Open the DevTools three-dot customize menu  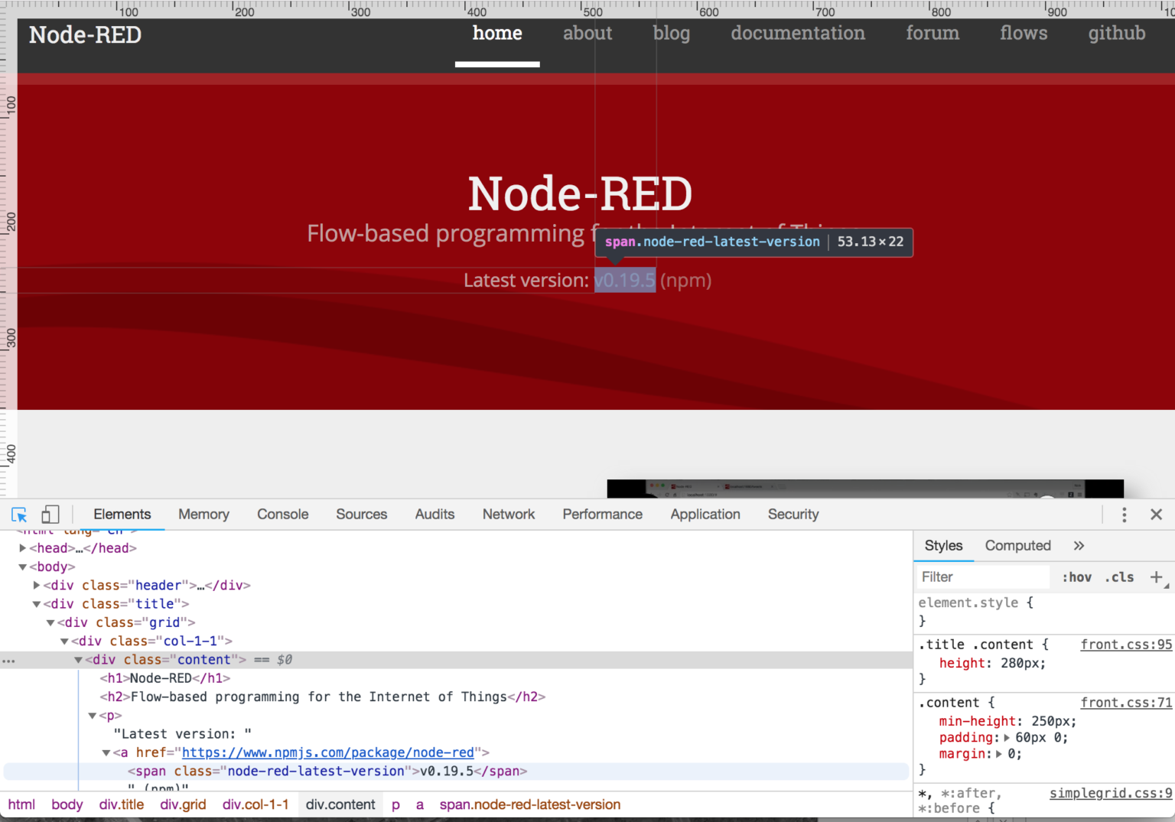tap(1124, 515)
